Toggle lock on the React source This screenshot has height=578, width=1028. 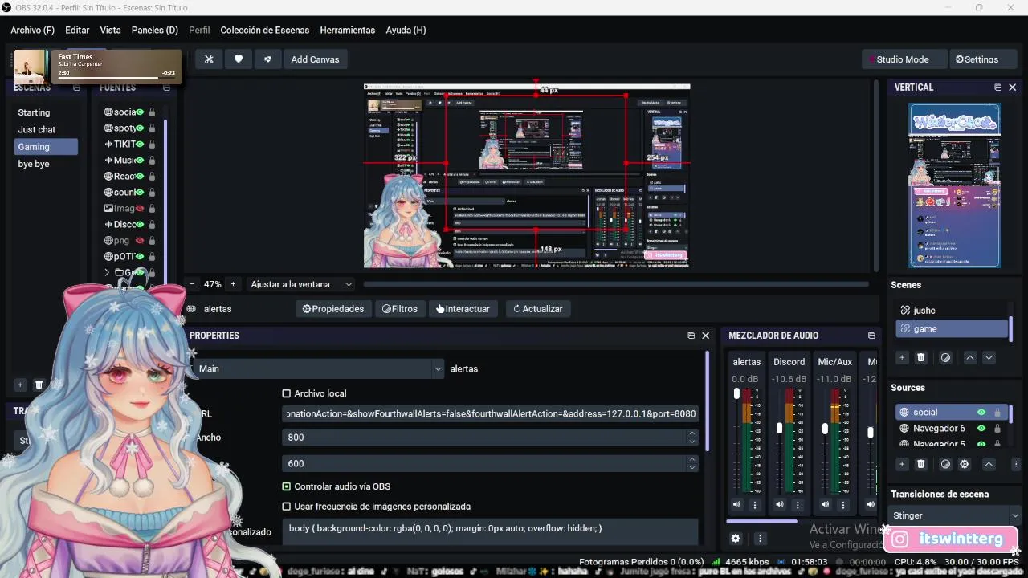click(x=152, y=177)
